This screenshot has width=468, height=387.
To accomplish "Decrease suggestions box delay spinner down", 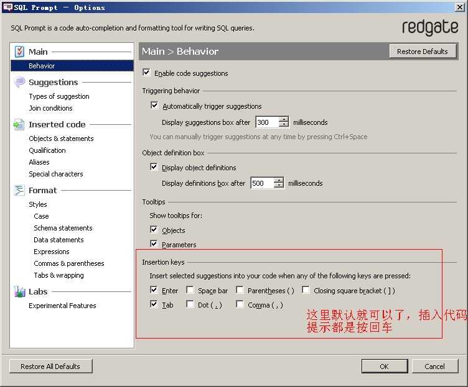I will (x=284, y=124).
